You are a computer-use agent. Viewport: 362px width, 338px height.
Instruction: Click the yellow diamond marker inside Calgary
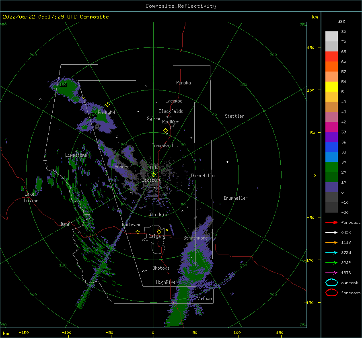coord(159,231)
